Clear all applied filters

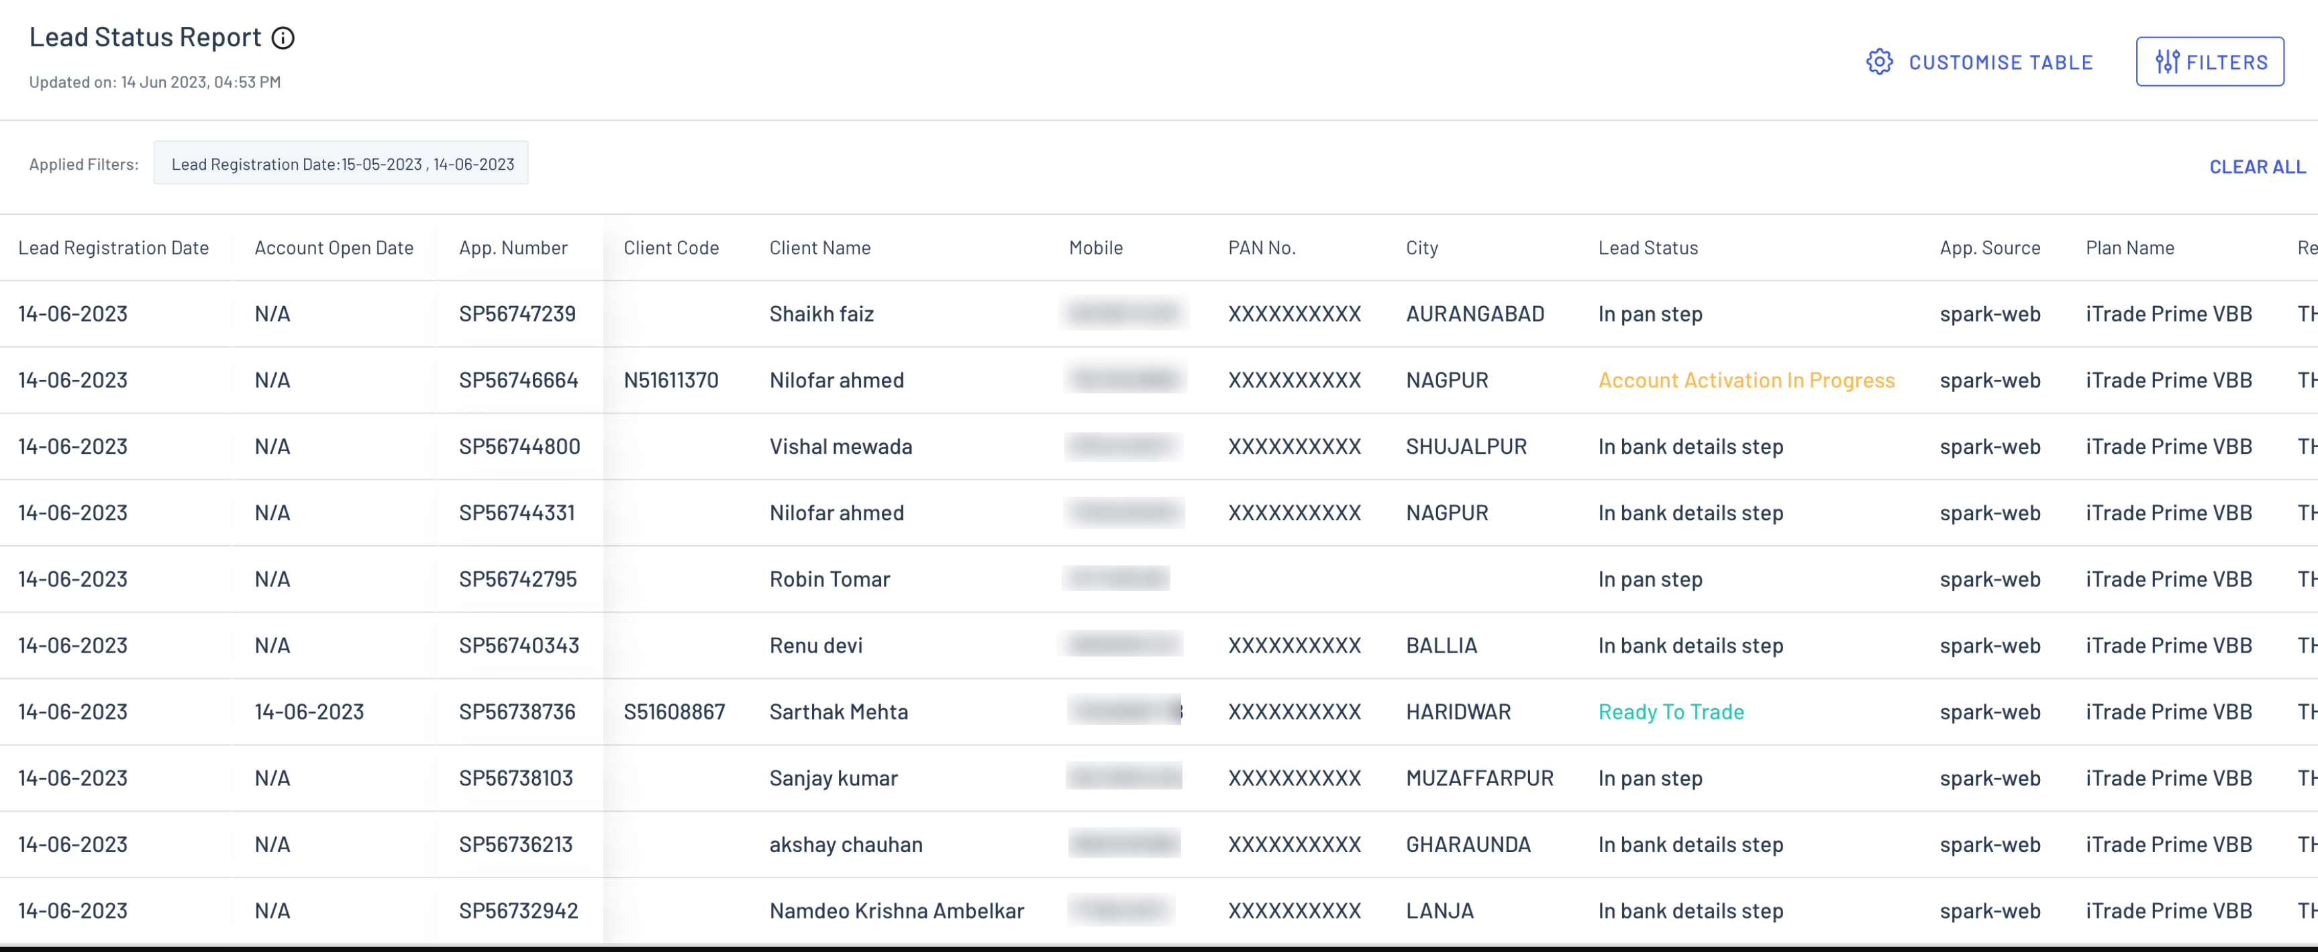coord(2257,166)
